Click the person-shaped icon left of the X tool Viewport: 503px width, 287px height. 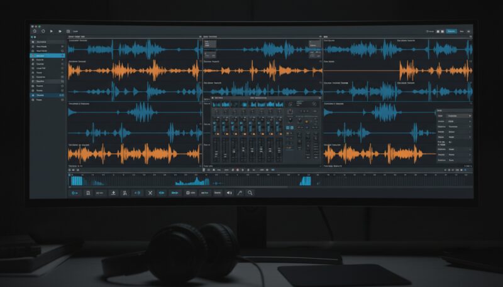[124, 193]
